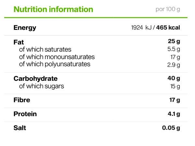Select the 4.1 g protein value
Image resolution: width=195 pixels, height=146 pixels.
174,114
